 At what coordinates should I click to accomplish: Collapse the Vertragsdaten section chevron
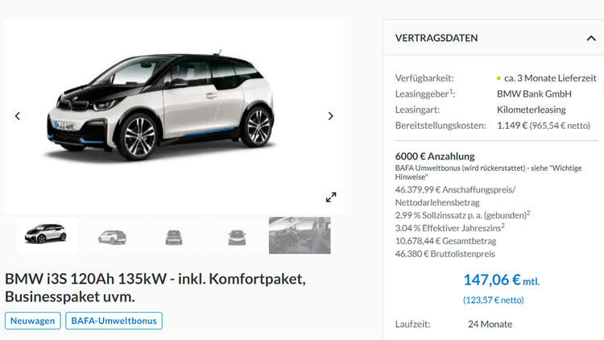pos(591,38)
